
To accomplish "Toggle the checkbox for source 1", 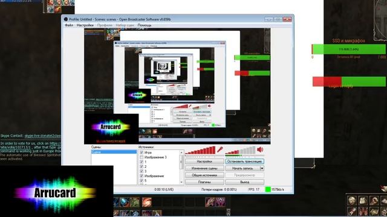I will [x=141, y=162].
